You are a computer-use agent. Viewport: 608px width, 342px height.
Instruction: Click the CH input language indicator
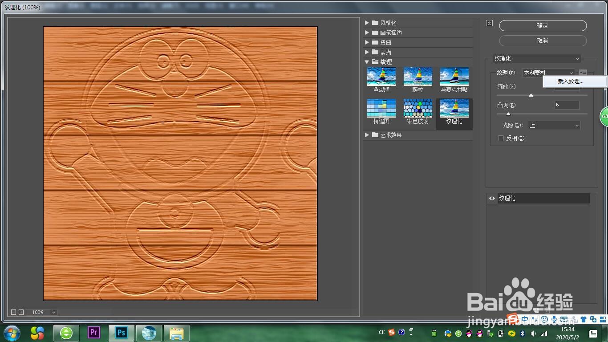(x=381, y=332)
